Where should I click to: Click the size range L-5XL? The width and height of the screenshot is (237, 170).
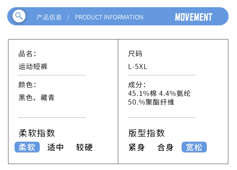138,66
